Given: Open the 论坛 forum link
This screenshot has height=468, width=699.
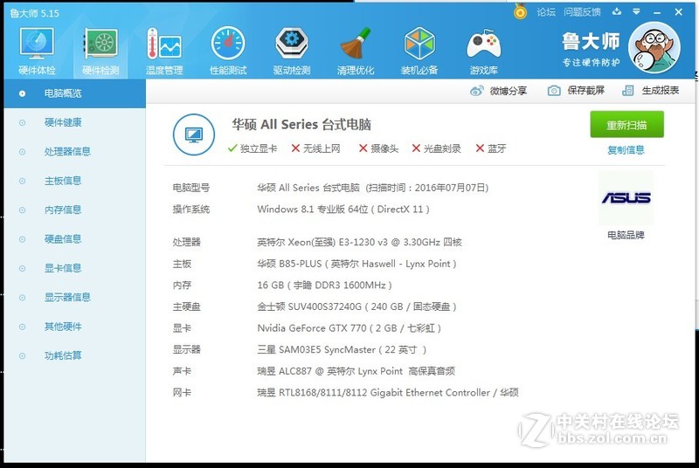Looking at the screenshot, I should 546,12.
